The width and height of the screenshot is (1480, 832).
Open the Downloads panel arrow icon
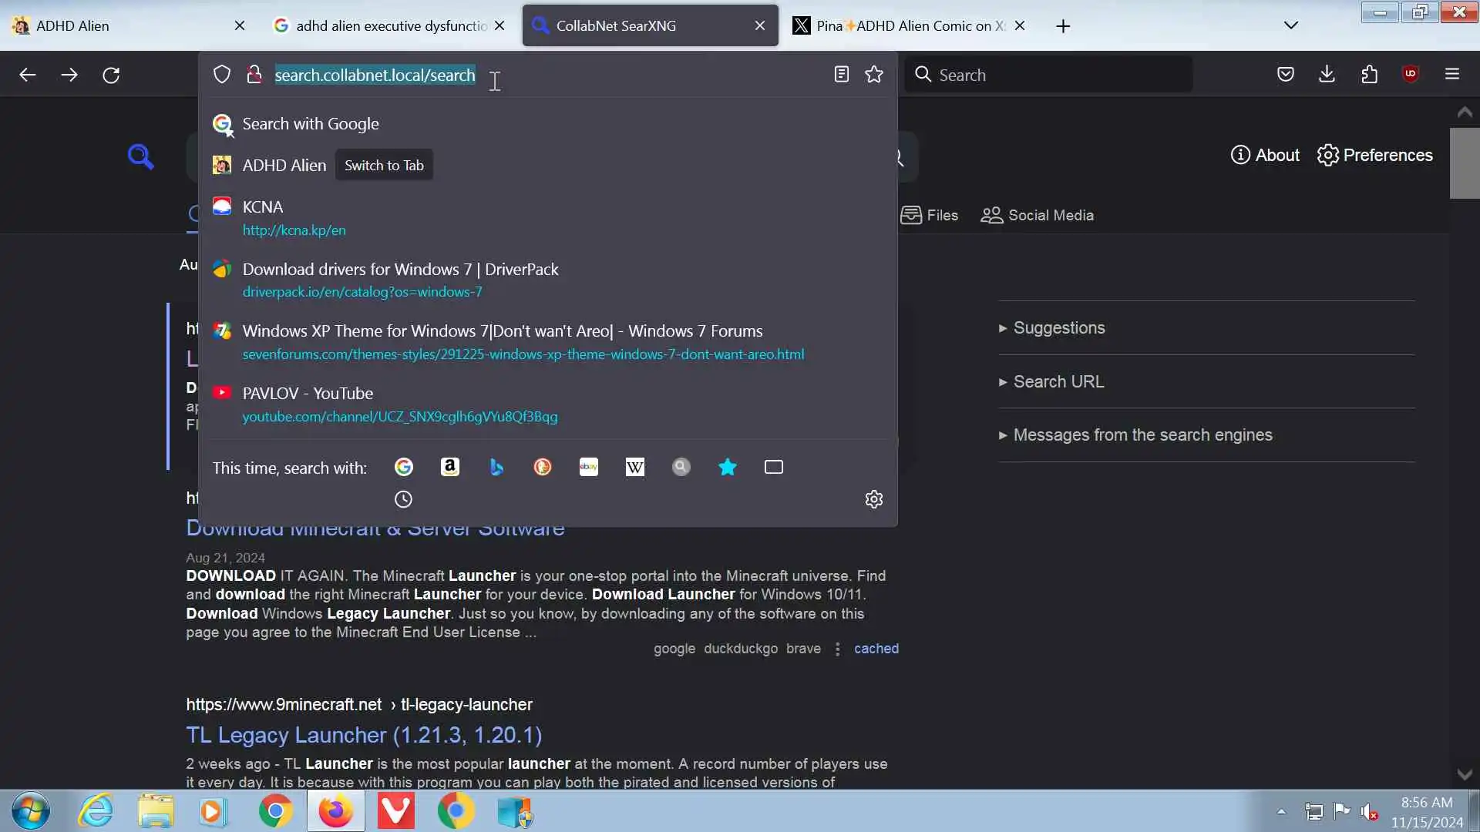pos(1327,74)
